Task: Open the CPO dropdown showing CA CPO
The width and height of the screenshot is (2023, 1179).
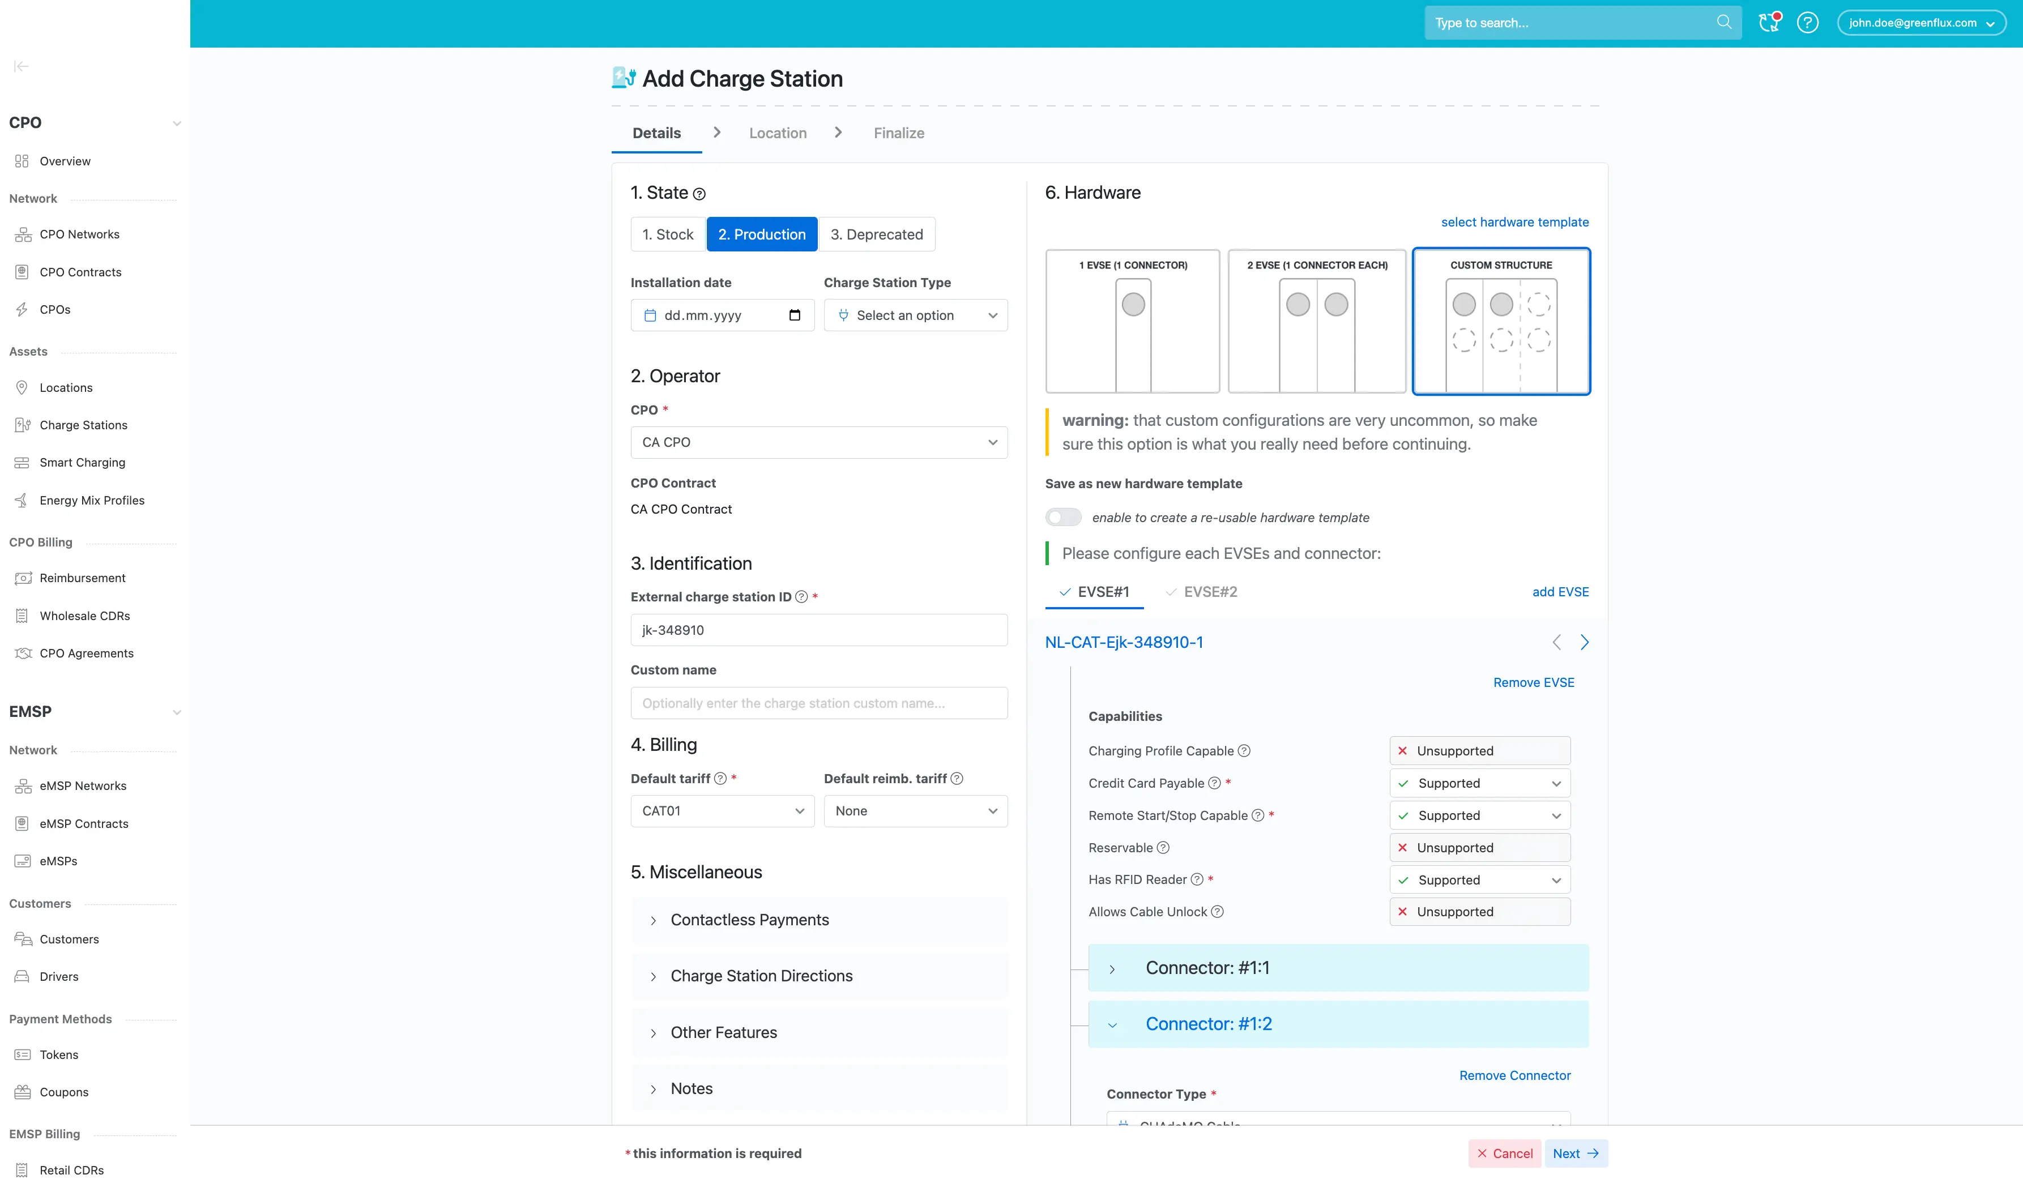Action: click(819, 442)
